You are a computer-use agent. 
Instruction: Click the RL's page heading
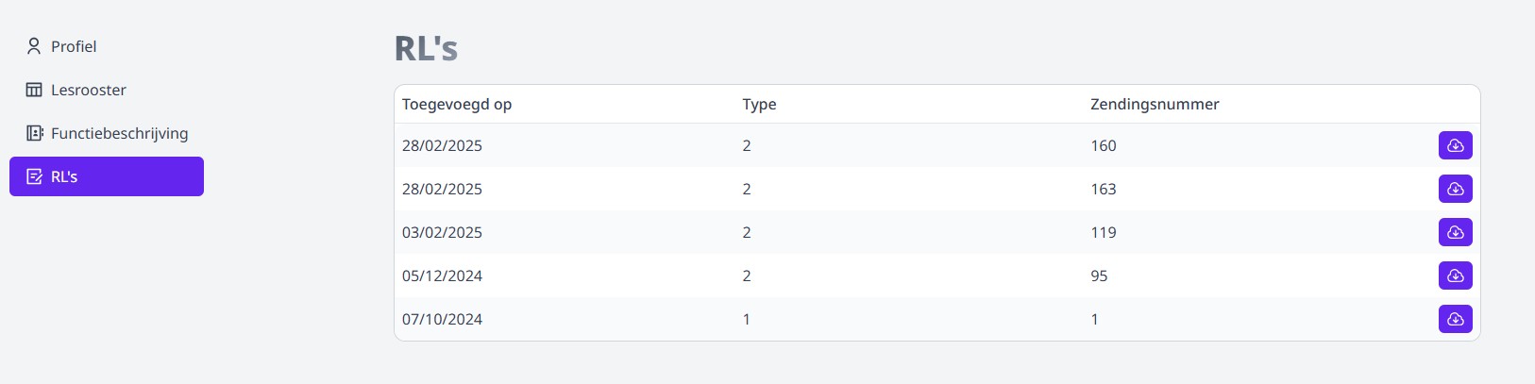(426, 48)
